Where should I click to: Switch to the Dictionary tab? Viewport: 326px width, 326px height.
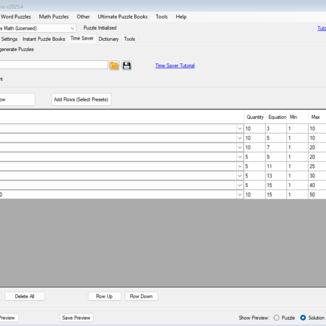pyautogui.click(x=109, y=39)
